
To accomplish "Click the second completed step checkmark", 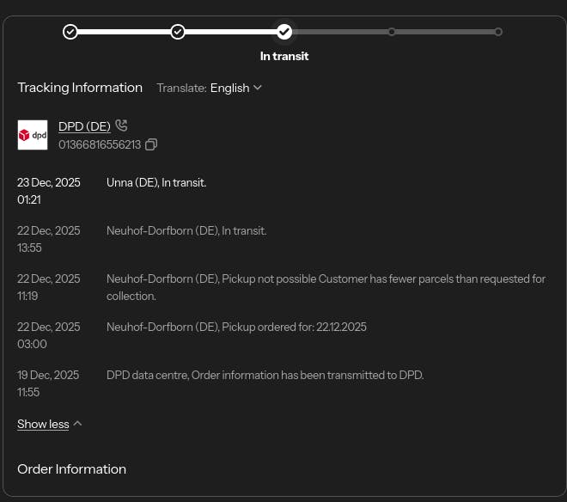I will (178, 32).
